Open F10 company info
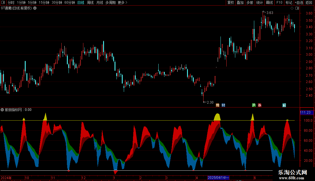Screen dimensions: 315x181 279,3
